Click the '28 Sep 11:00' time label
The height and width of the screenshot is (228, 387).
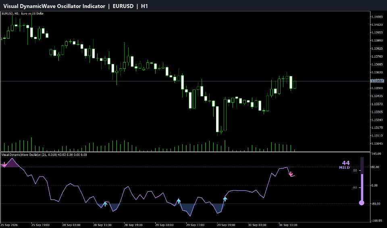(102, 225)
